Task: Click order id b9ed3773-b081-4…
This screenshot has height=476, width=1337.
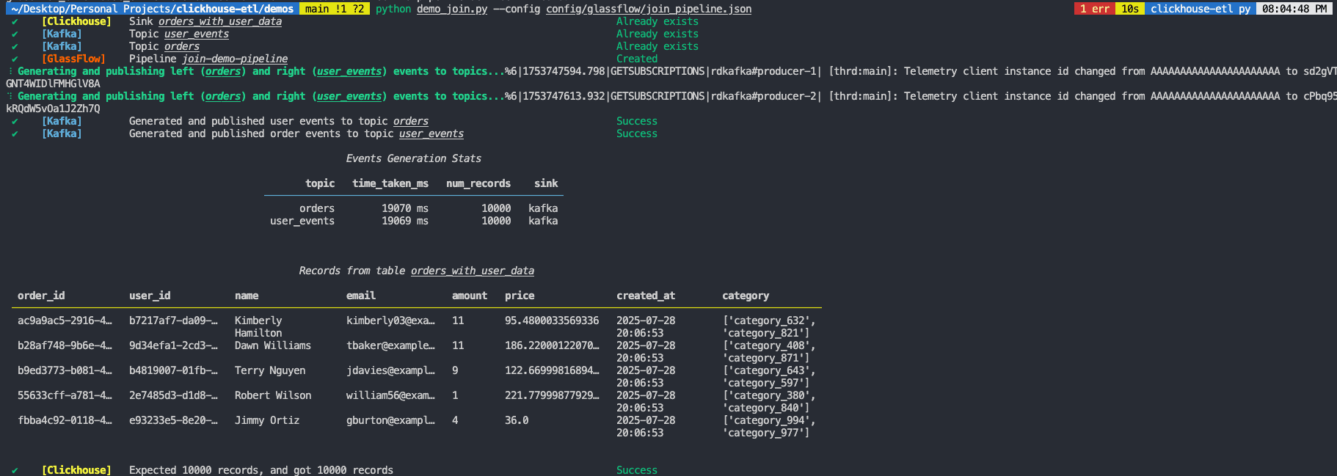Action: tap(65, 370)
